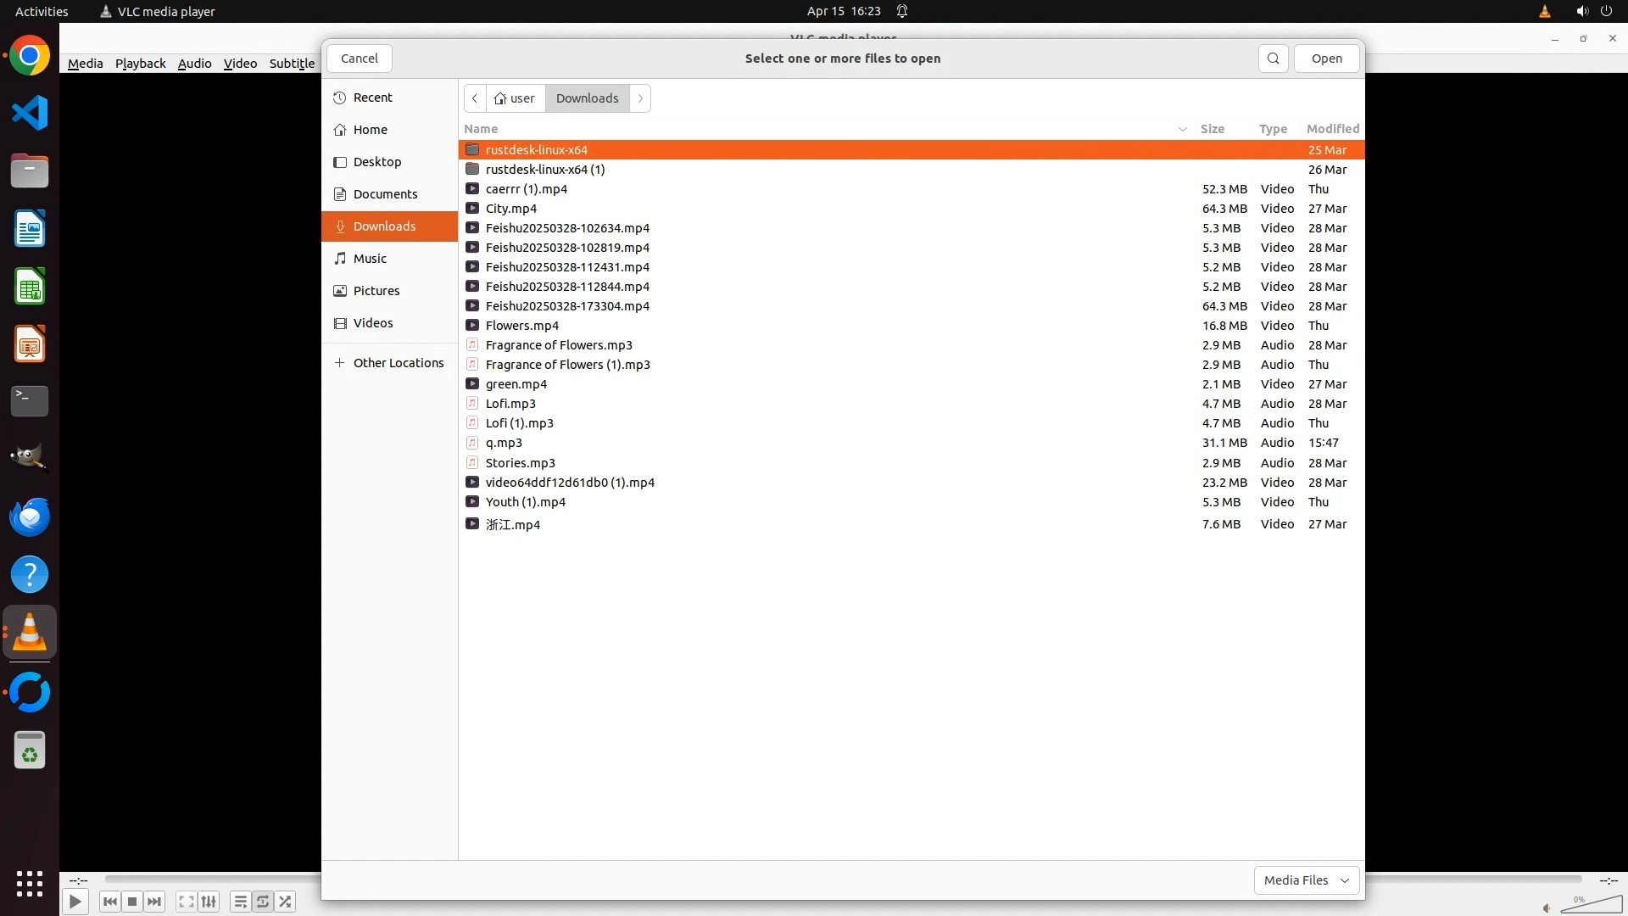1628x916 pixels.
Task: Open the Media menu
Action: pyautogui.click(x=85, y=64)
